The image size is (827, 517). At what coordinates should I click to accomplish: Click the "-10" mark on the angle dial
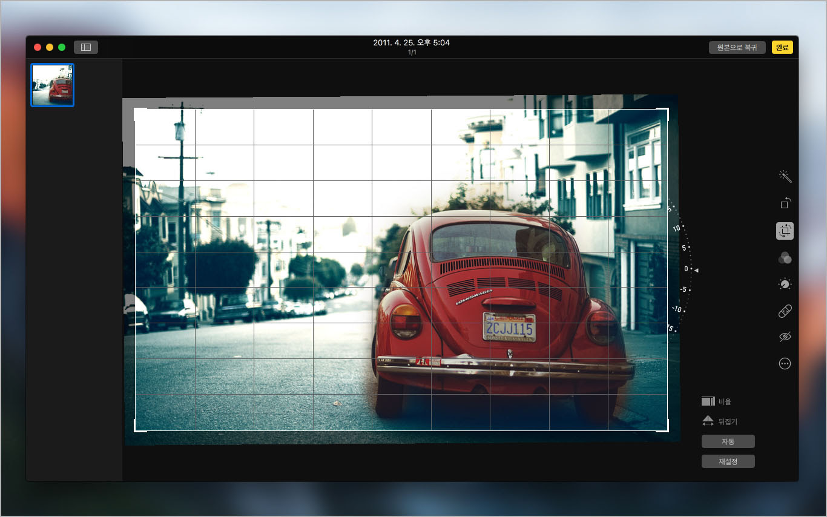click(676, 309)
